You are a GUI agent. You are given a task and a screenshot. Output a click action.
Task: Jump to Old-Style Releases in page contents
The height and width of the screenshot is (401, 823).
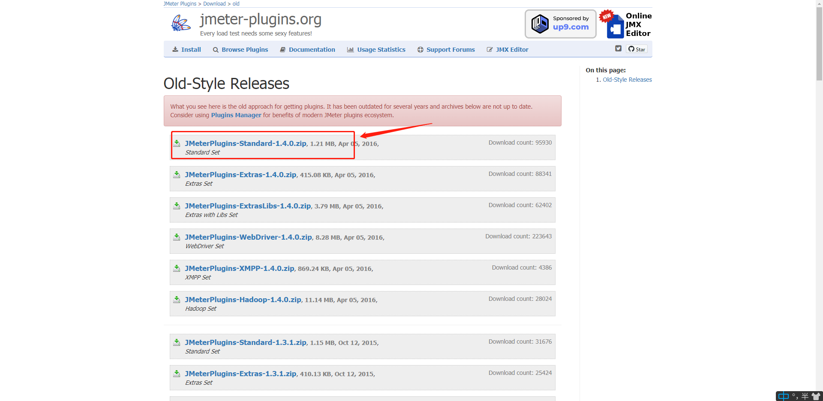coord(627,80)
